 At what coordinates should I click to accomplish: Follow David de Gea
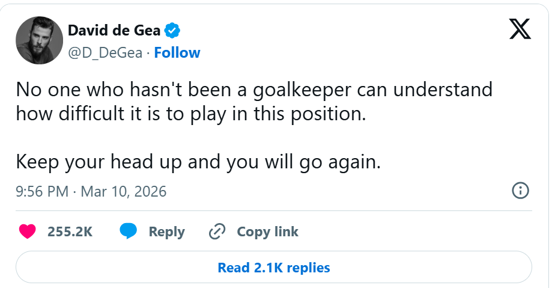tap(177, 53)
